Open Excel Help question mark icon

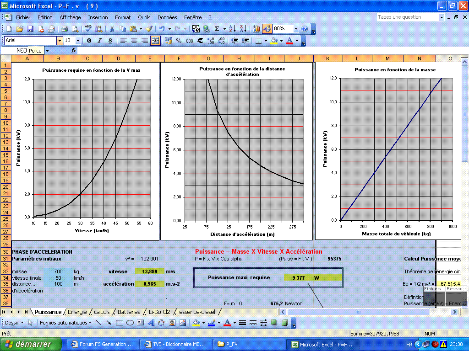coord(305,29)
